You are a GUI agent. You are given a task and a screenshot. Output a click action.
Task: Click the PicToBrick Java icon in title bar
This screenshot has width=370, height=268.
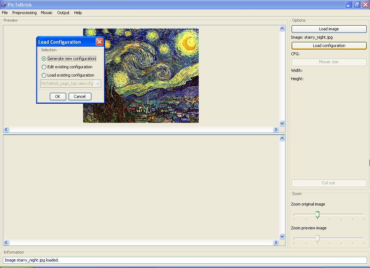[4, 5]
